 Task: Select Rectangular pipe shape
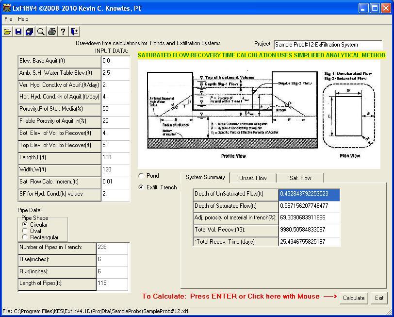click(25, 237)
